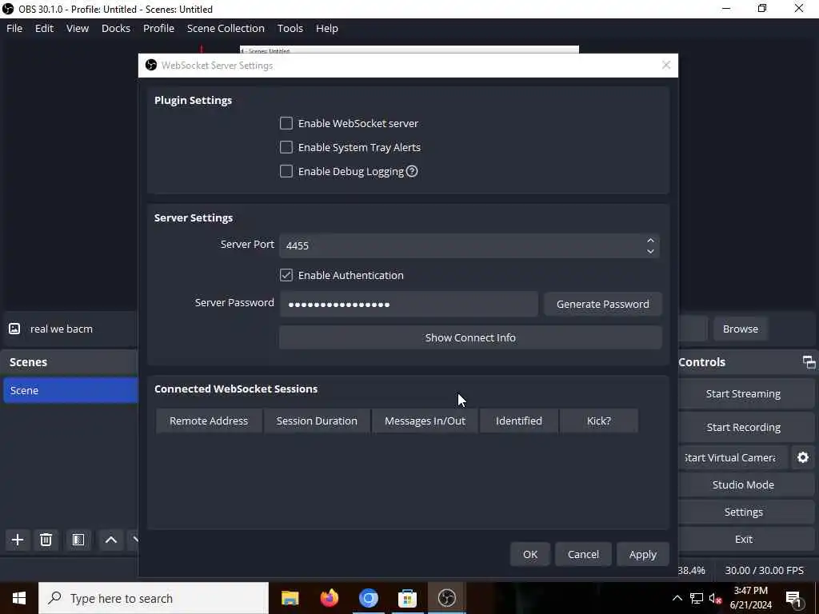Click Start Virtual Camera
819x614 pixels.
click(731, 458)
